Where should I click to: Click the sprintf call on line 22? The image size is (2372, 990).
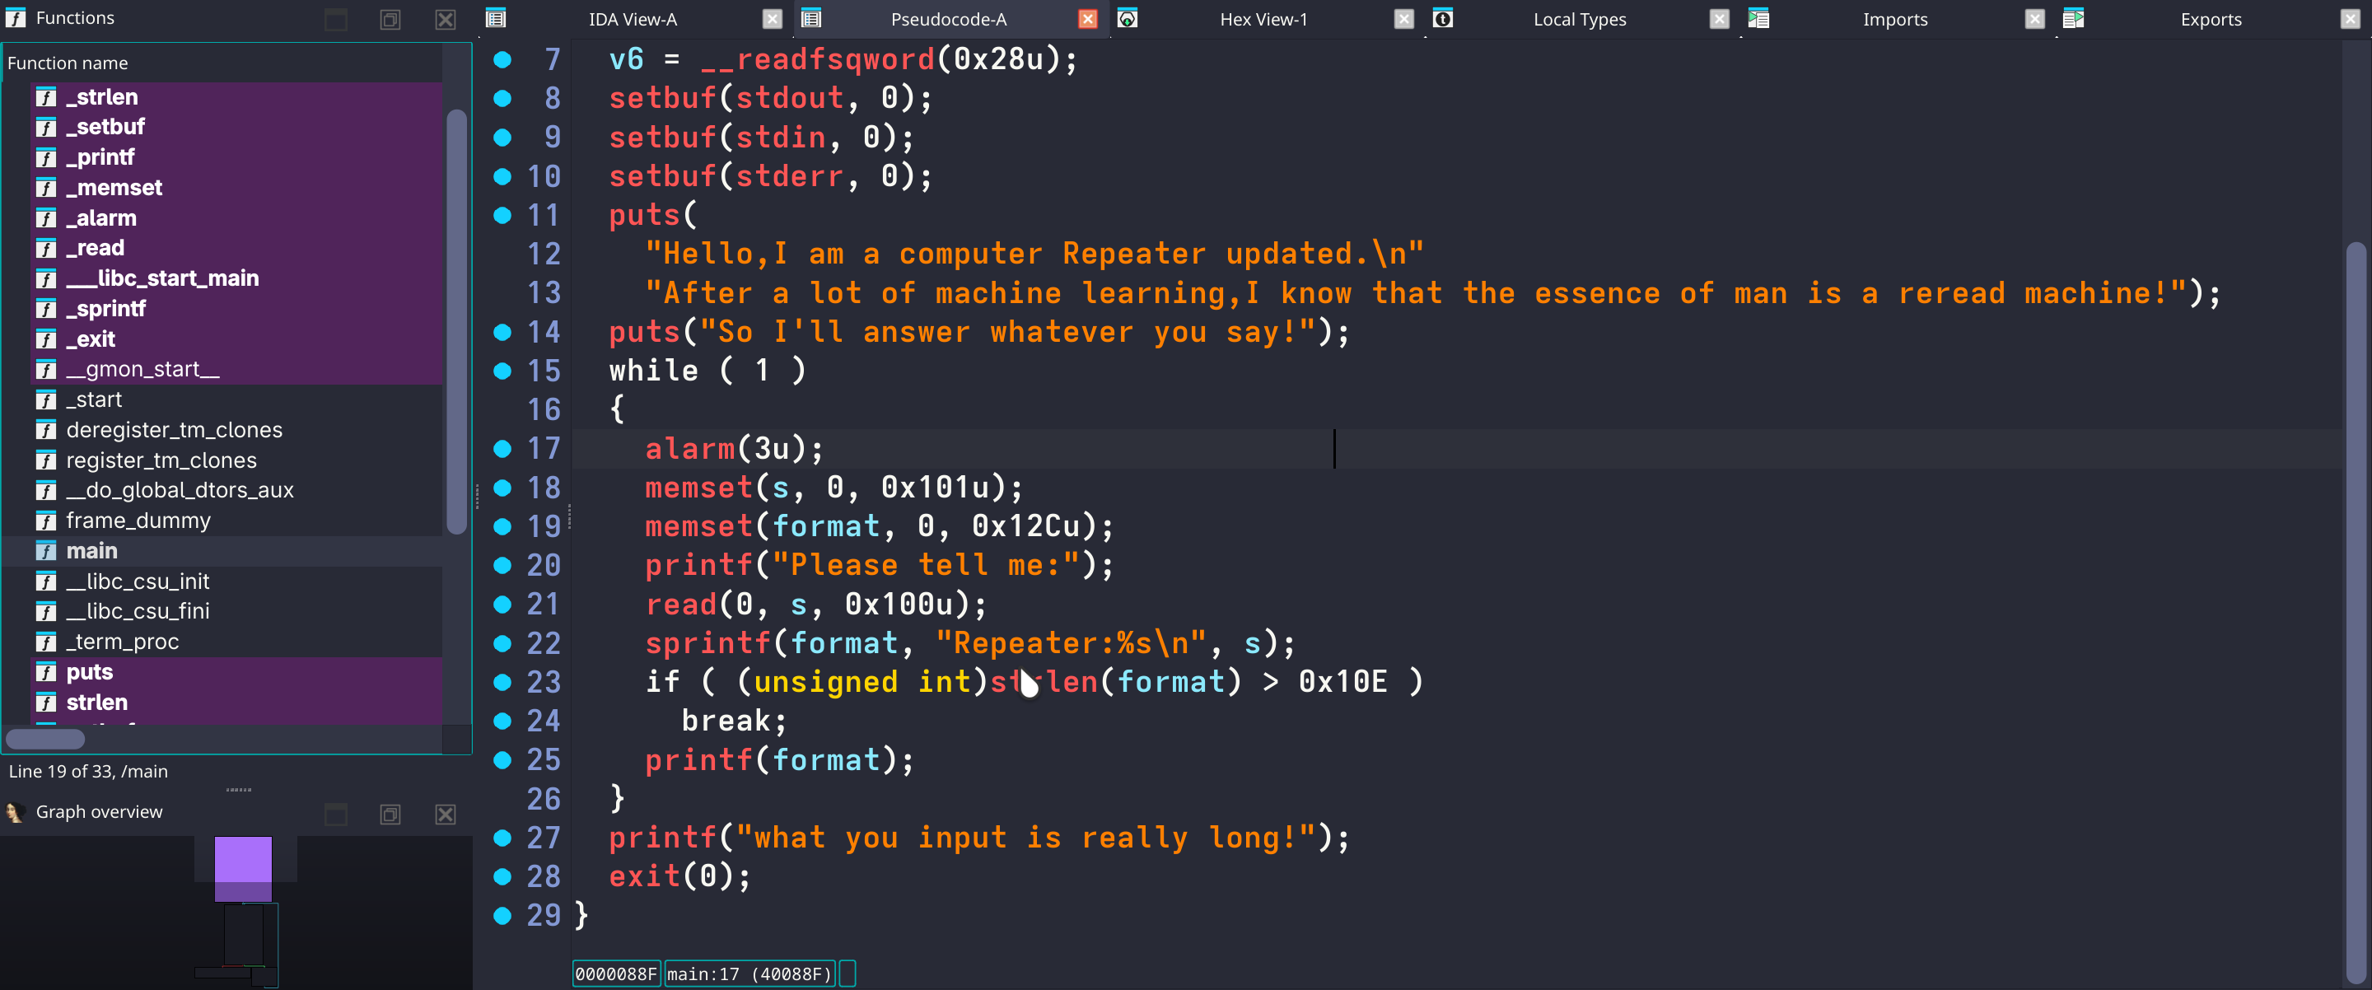click(x=708, y=642)
